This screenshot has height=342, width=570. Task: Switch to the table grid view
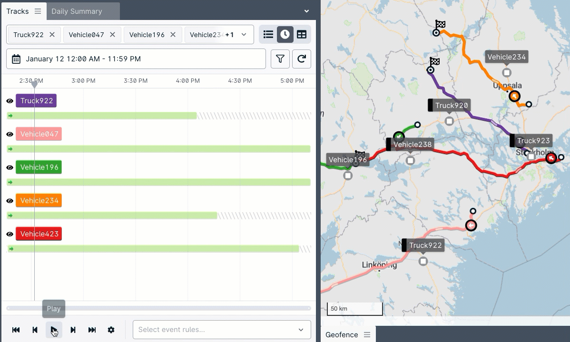click(302, 34)
